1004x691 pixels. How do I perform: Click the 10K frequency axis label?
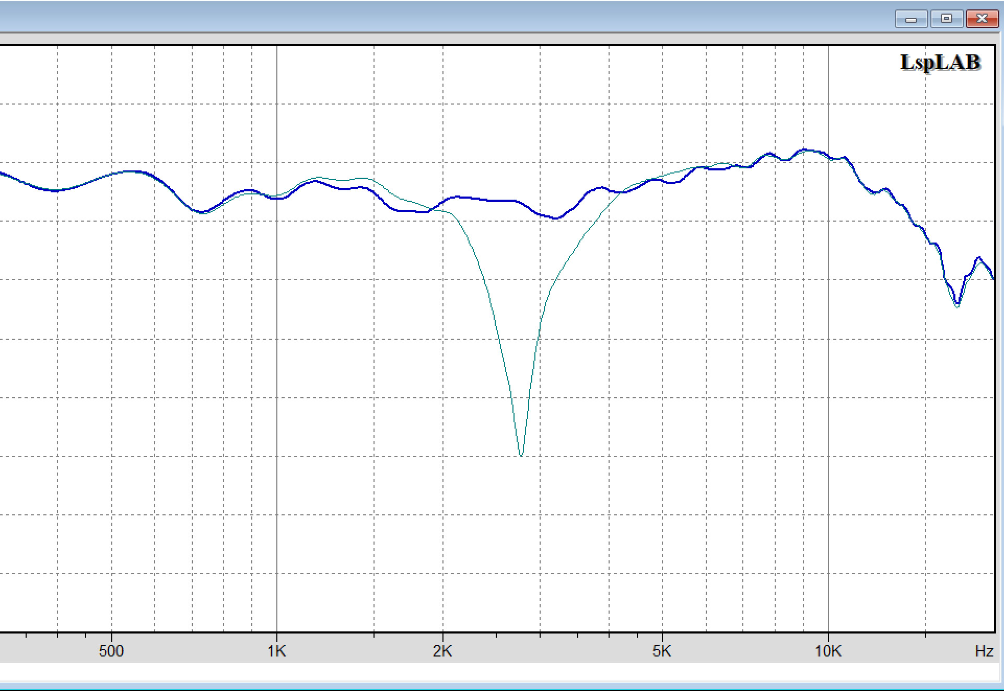click(x=828, y=651)
